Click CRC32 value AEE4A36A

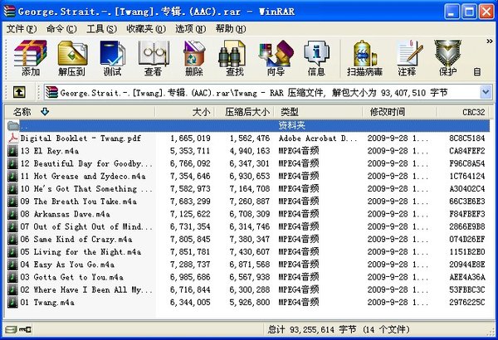pyautogui.click(x=466, y=277)
